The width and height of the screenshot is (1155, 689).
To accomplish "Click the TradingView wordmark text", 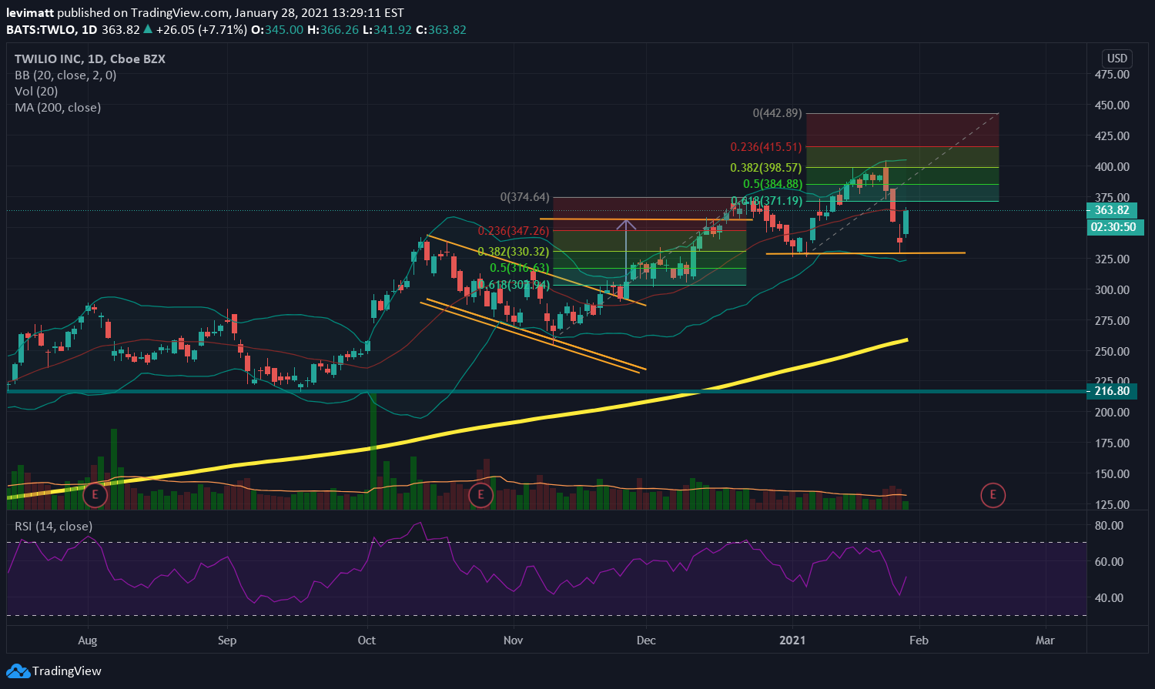I will coord(67,671).
